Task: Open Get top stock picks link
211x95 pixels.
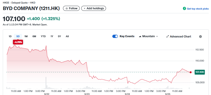Action: pos(198,9)
